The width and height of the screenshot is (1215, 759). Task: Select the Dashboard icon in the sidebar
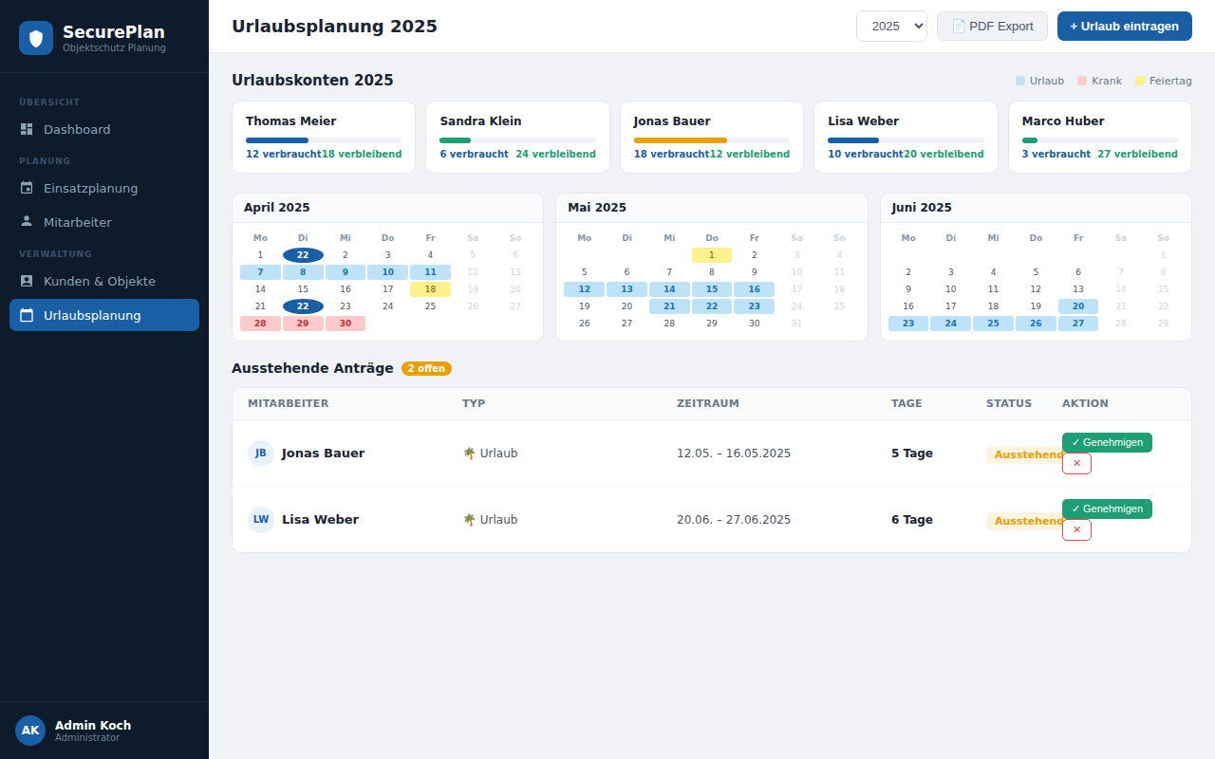[x=26, y=129]
